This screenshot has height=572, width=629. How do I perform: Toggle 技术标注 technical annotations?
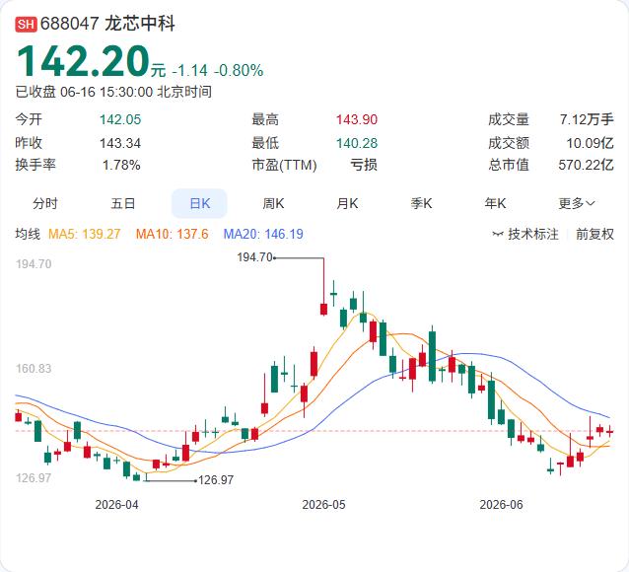[x=533, y=234]
